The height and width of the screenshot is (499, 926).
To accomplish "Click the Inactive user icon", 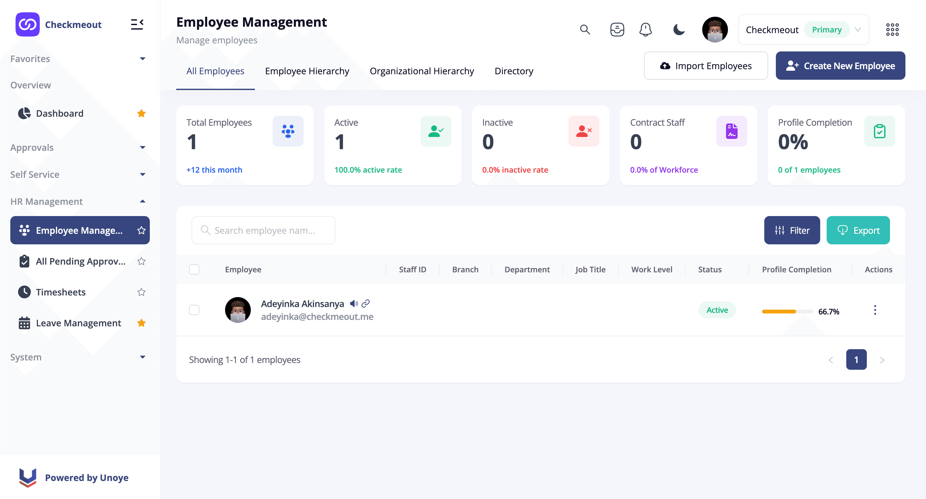I will (x=584, y=131).
